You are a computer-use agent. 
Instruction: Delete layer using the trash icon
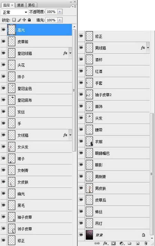pos(146,243)
